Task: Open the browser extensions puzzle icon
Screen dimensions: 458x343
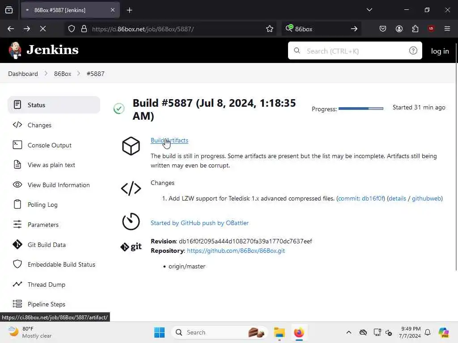Action: (x=415, y=29)
